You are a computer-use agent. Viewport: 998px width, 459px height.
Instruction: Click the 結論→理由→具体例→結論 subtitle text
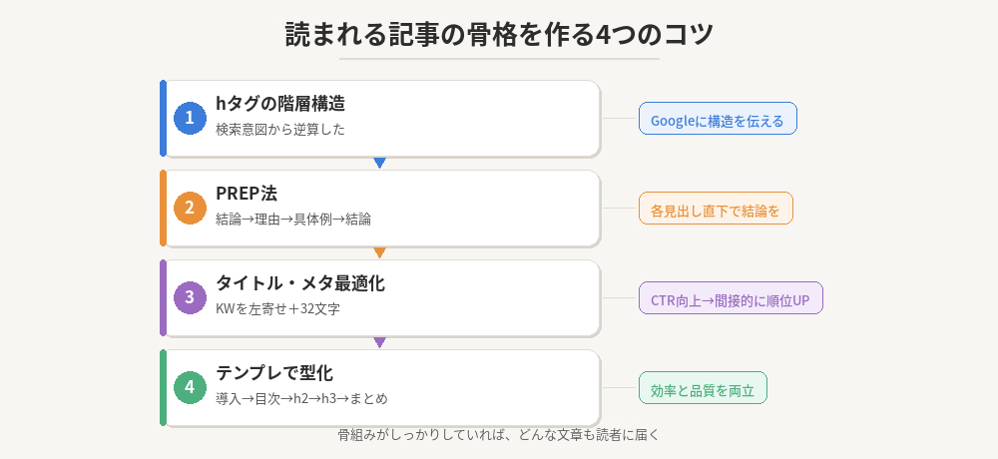pos(292,220)
